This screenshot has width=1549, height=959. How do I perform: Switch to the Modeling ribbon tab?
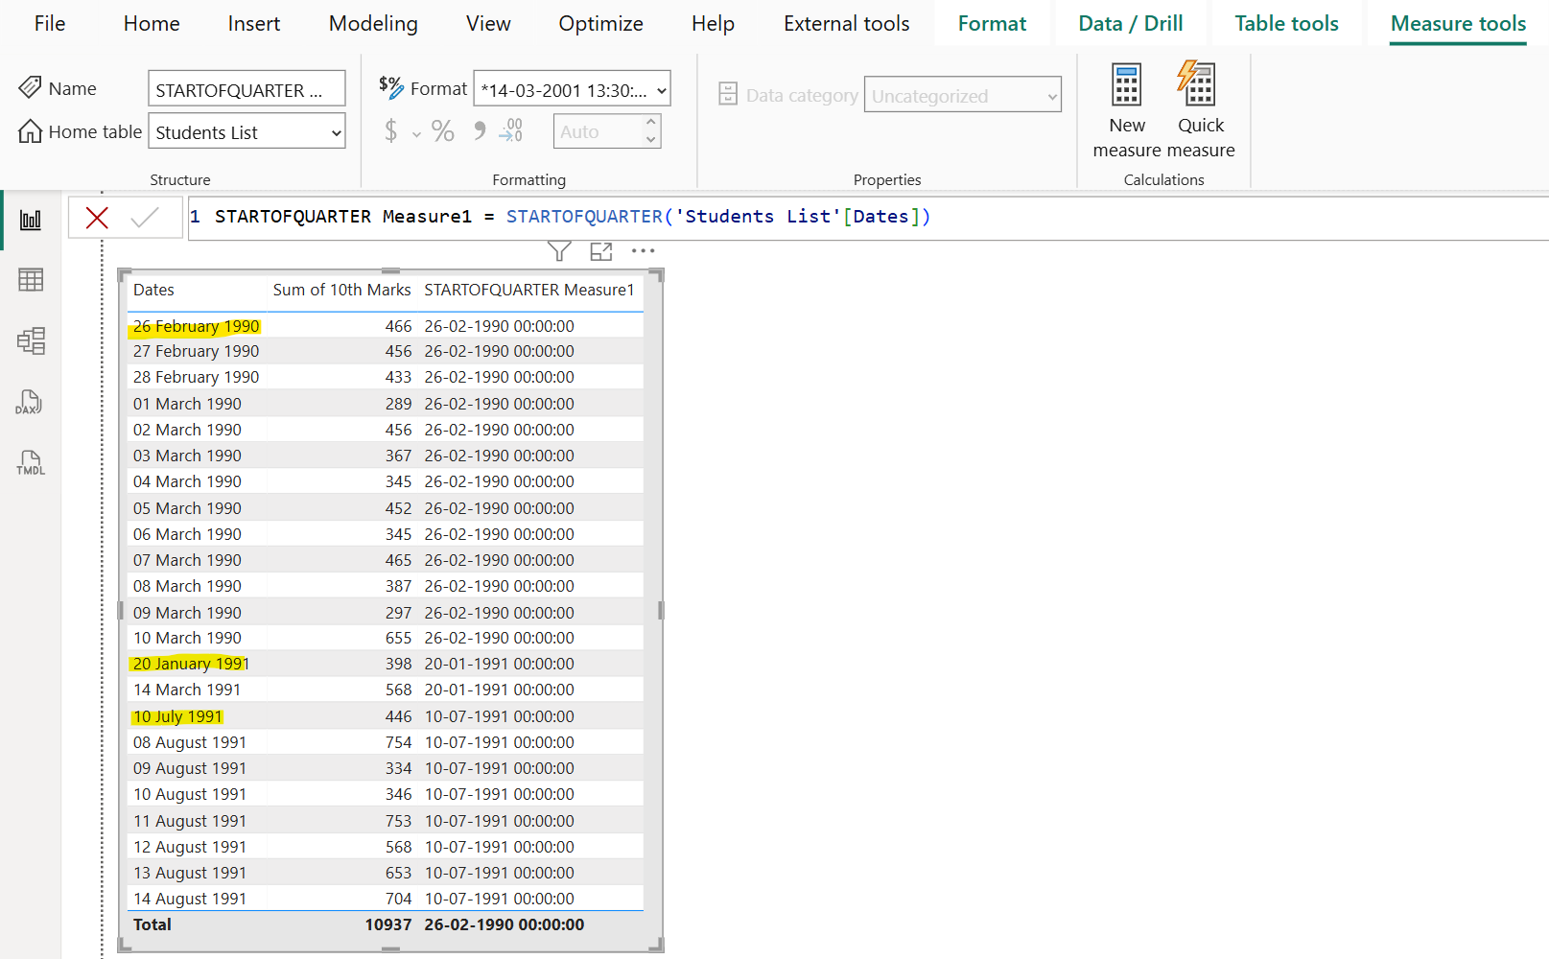372,23
